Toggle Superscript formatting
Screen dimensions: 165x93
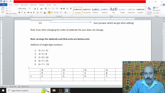(x=34, y=13)
